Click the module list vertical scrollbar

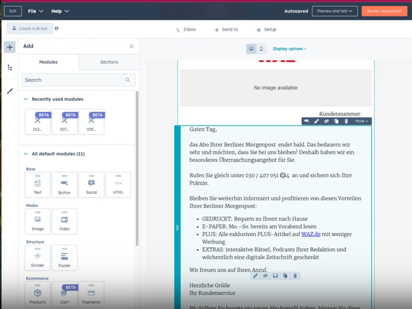[137, 168]
